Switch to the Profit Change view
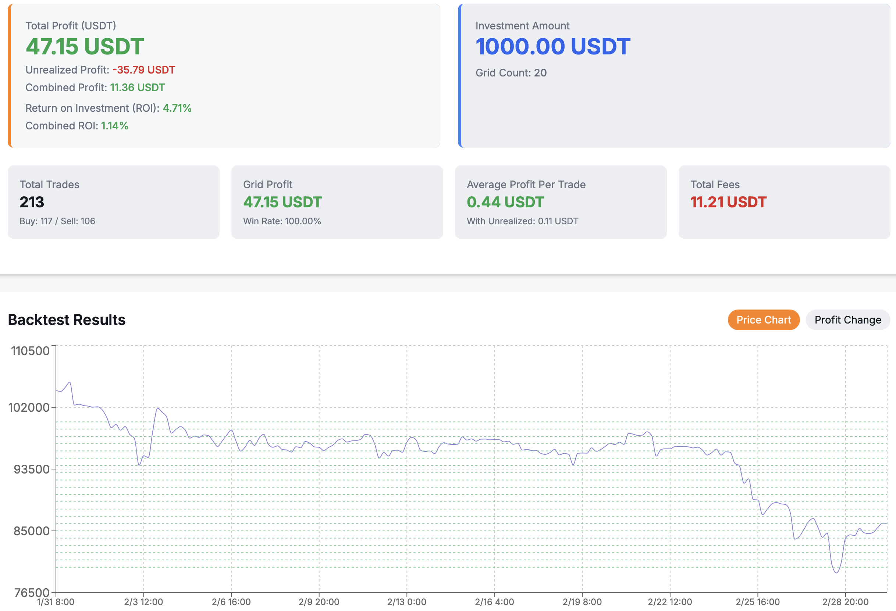Viewport: 896px width, 611px height. (x=847, y=320)
